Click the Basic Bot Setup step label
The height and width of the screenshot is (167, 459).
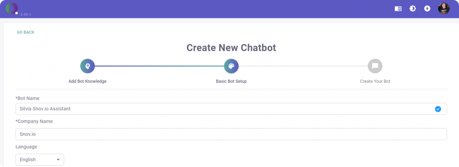[231, 81]
